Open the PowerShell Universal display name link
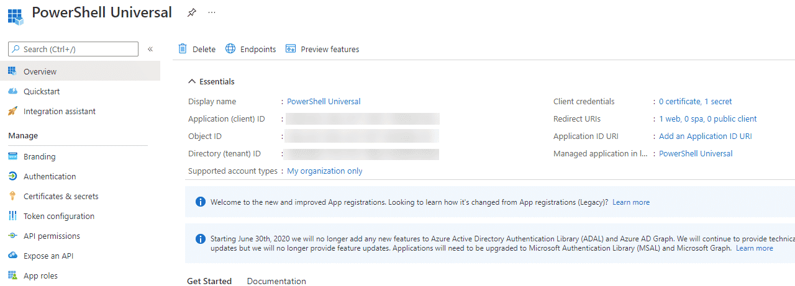 point(324,101)
